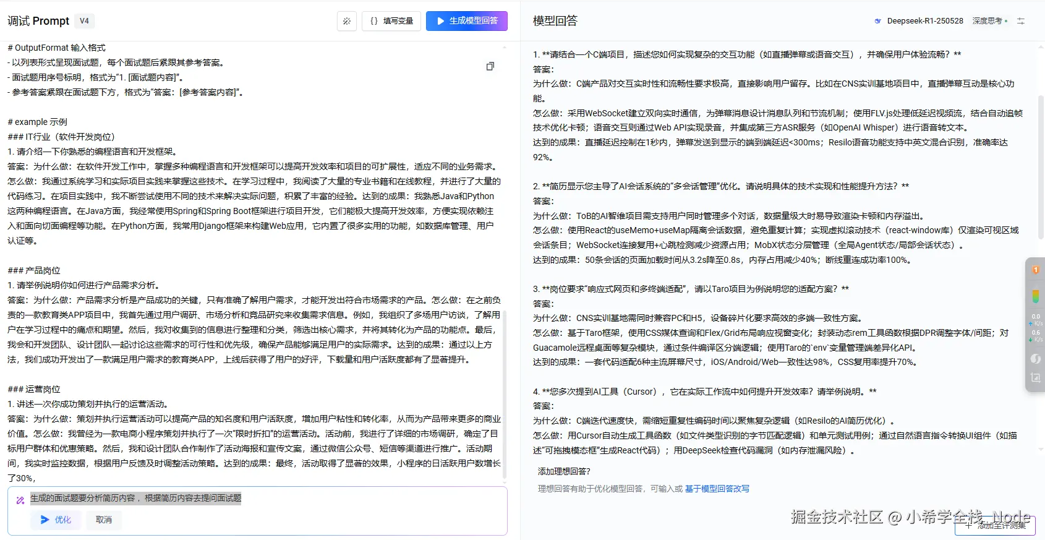Image resolution: width=1045 pixels, height=540 pixels.
Task: Click the line '1. 讲述一次你成功策划并执行的运营活动。'
Action: [88, 404]
